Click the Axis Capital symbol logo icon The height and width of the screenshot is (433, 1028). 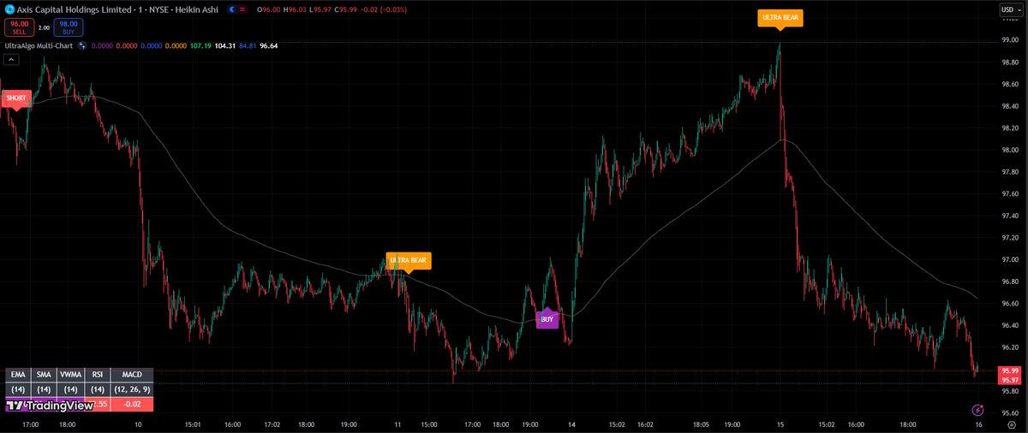(x=9, y=9)
